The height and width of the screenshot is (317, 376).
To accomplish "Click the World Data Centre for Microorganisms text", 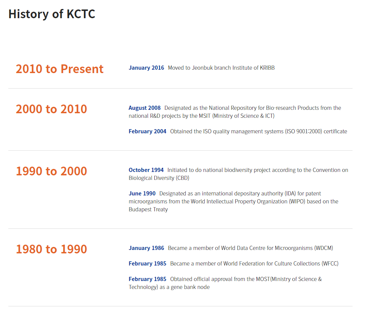I will click(x=250, y=248).
